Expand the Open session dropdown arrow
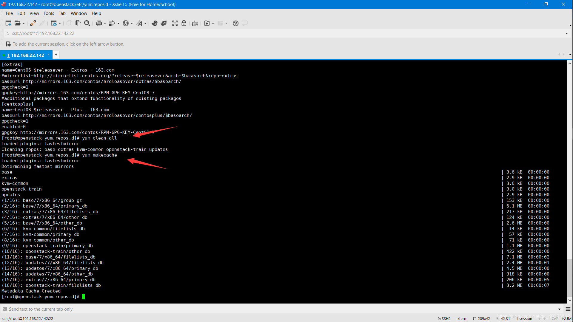573x322 pixels. [24, 23]
